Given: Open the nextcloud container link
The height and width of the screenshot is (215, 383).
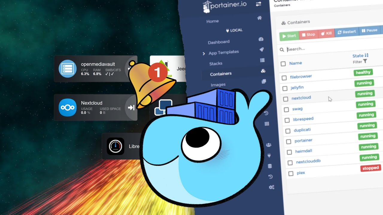Looking at the screenshot, I should click(x=301, y=98).
